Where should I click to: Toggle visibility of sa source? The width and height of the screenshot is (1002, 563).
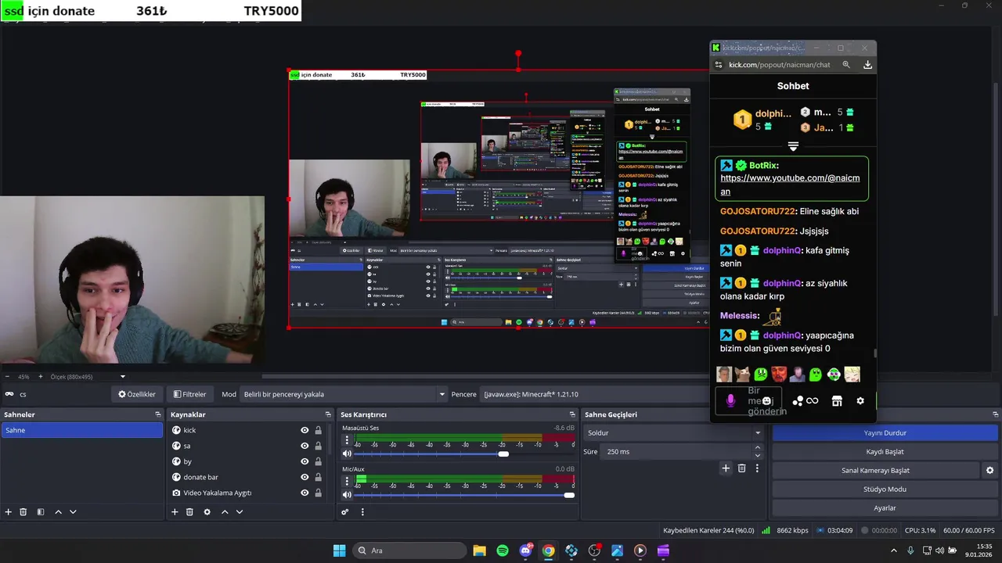click(305, 446)
